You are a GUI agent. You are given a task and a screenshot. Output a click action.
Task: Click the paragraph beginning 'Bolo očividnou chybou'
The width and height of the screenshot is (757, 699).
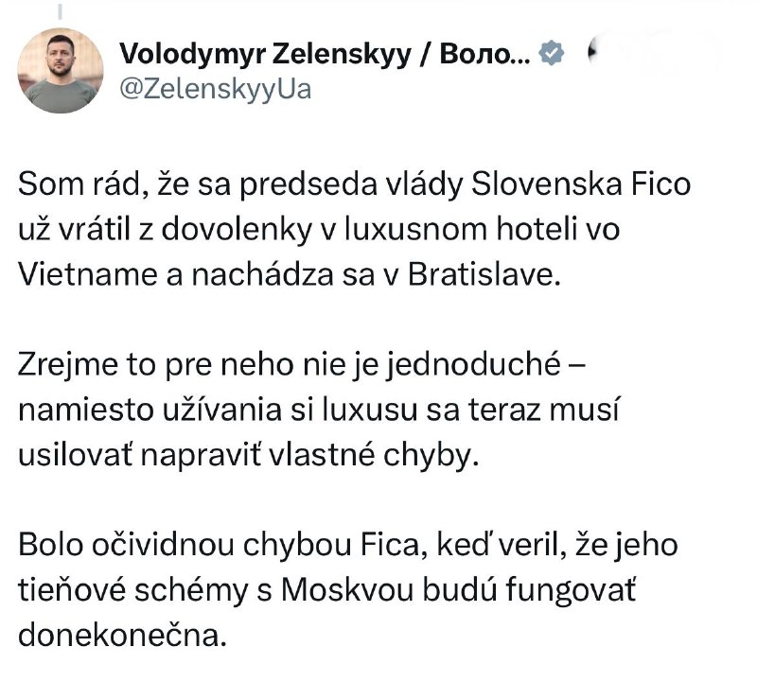(x=348, y=590)
